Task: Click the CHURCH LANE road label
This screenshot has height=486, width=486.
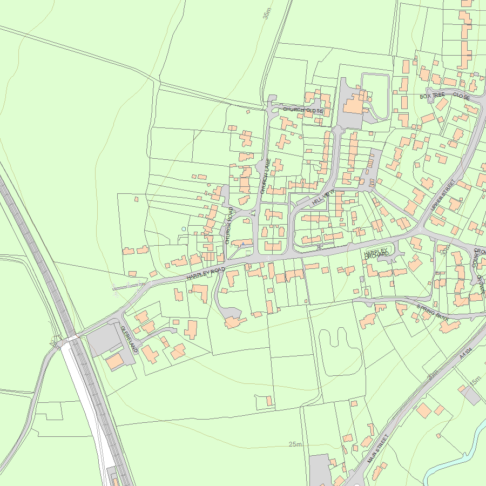Action: [265, 177]
